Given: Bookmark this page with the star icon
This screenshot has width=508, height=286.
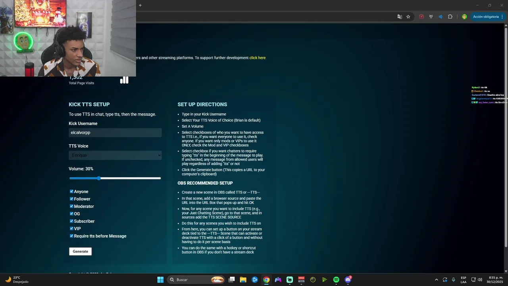Looking at the screenshot, I should click(408, 17).
